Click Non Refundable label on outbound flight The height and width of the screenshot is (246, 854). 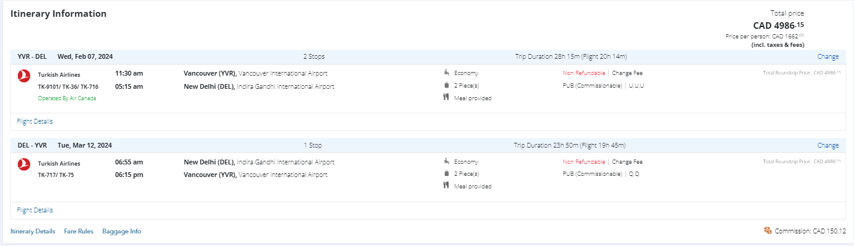pos(584,73)
